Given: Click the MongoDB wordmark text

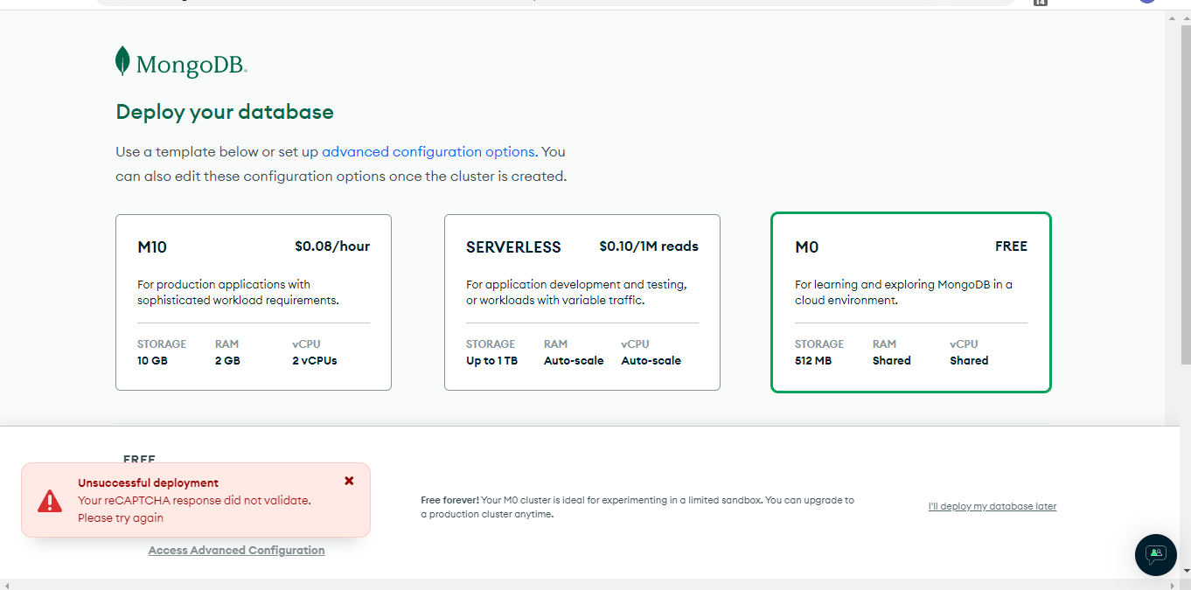Looking at the screenshot, I should [192, 66].
